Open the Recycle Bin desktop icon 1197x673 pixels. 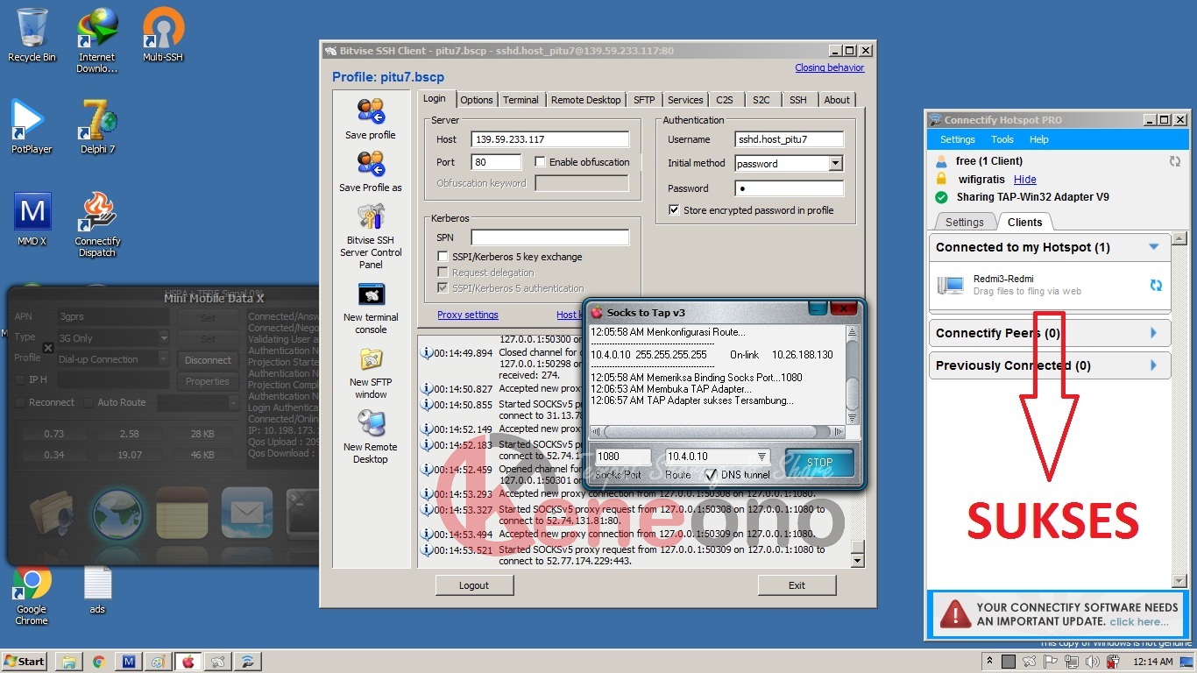[32, 35]
